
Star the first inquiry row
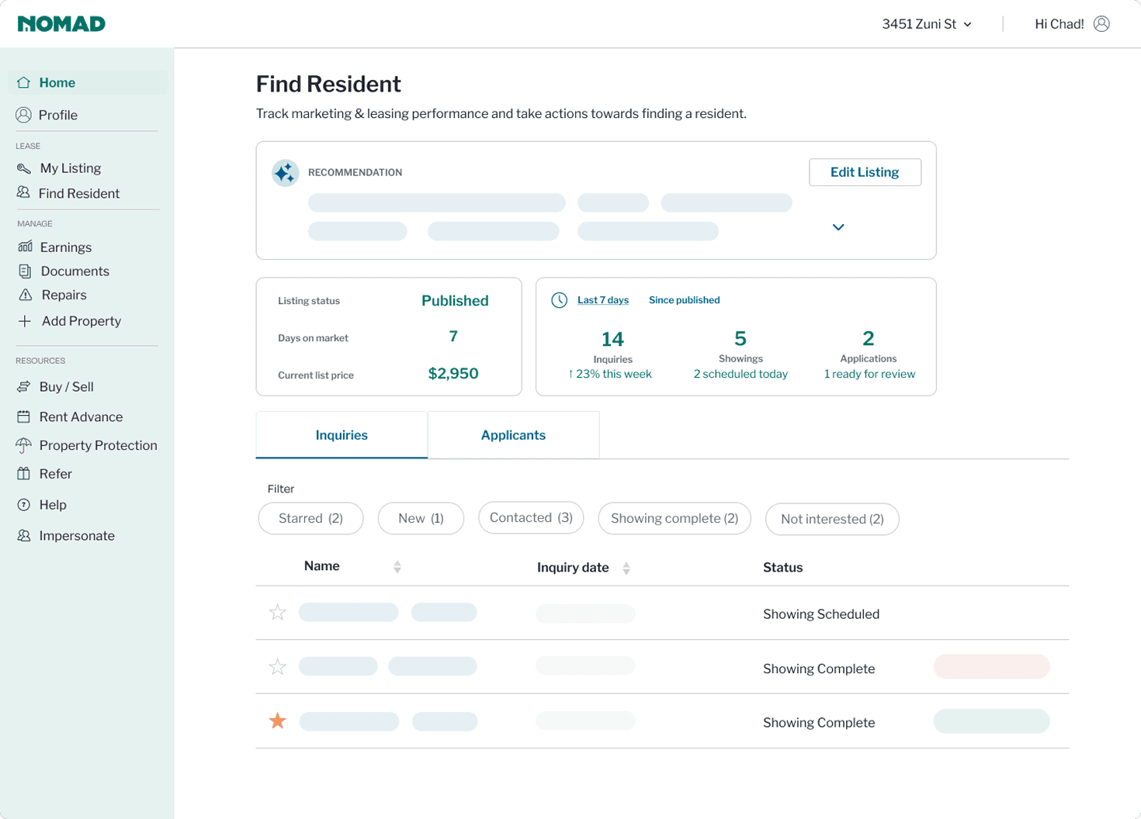(278, 613)
